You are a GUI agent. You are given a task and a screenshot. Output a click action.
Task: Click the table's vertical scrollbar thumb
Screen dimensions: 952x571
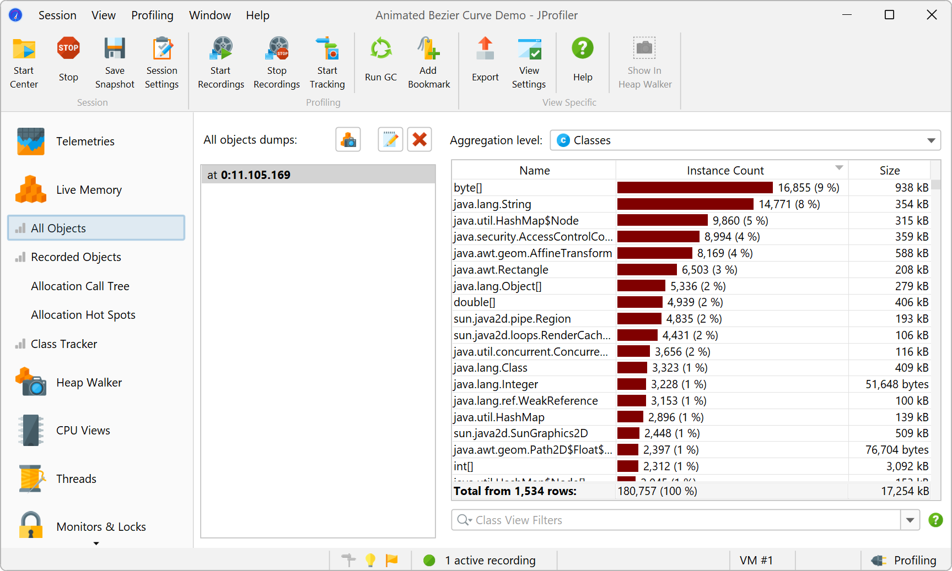935,184
